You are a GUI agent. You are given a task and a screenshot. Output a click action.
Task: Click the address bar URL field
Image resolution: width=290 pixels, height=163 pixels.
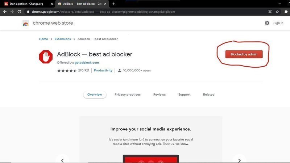pos(145,12)
